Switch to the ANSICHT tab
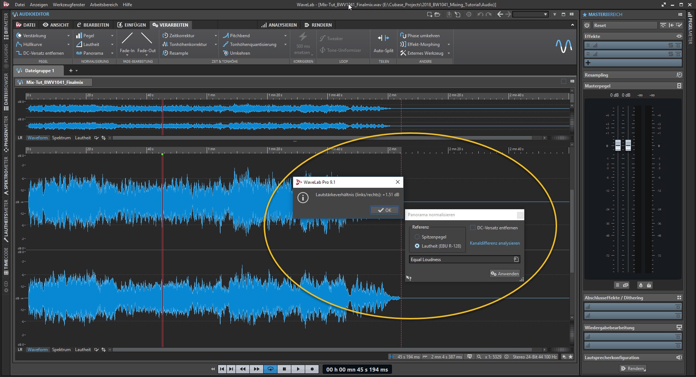 pyautogui.click(x=56, y=25)
